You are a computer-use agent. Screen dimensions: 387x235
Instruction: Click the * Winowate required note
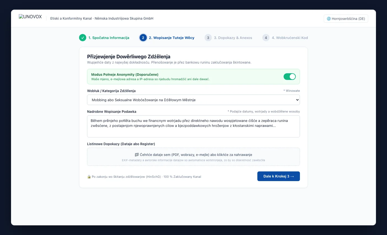point(292,91)
